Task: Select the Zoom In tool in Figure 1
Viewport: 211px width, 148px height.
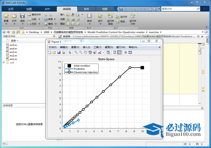Action: click(x=76, y=52)
